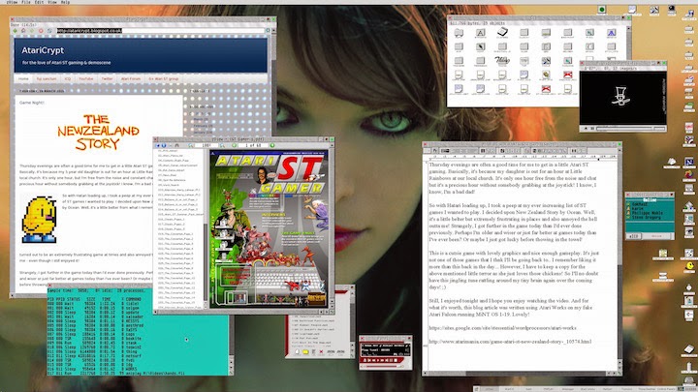
Task: Open the crossed tools desktop icon
Action: click(x=654, y=10)
